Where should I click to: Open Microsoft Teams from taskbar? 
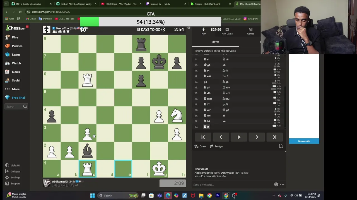(160, 195)
